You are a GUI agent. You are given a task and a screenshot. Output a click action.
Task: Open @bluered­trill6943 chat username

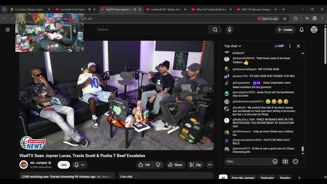[x=243, y=58]
